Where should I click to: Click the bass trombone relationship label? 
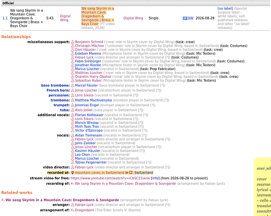click(x=55, y=86)
